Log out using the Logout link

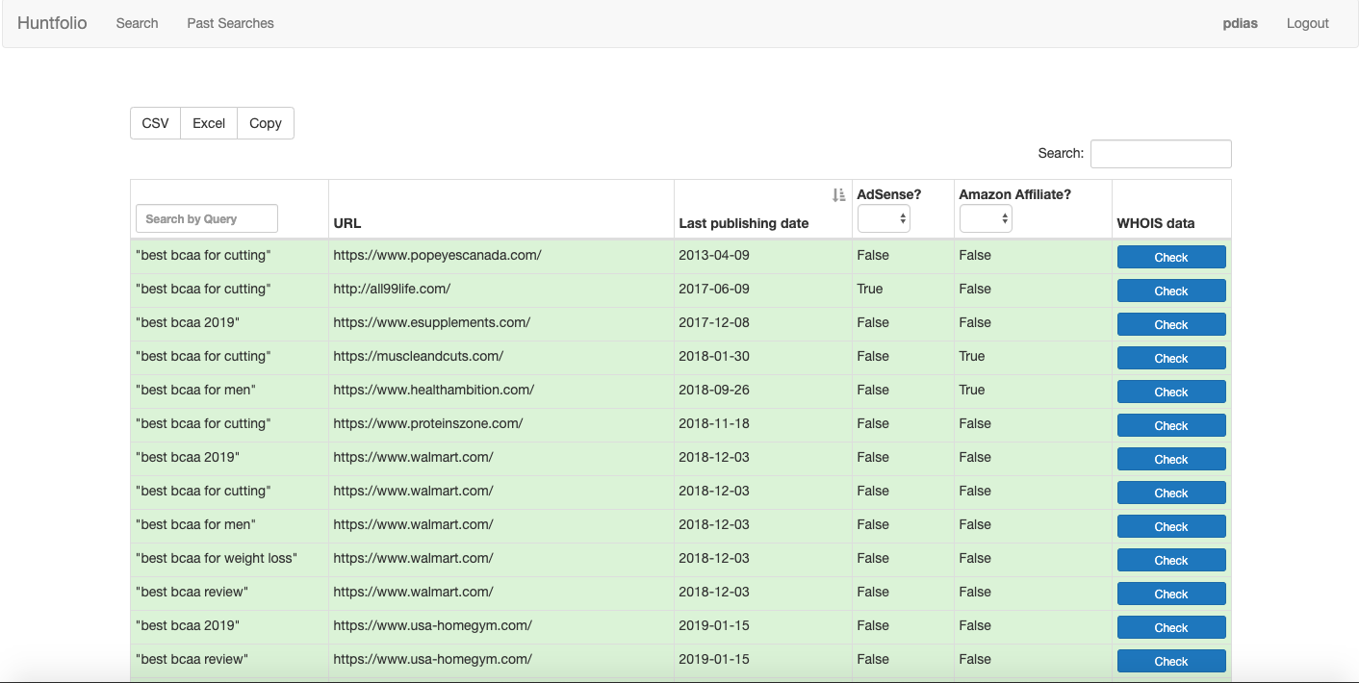coord(1307,23)
